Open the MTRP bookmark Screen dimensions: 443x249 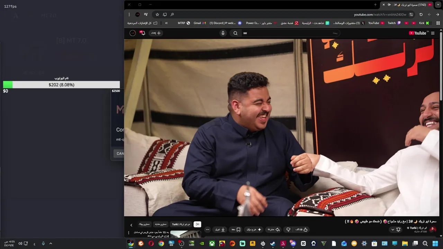(184, 23)
